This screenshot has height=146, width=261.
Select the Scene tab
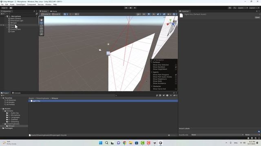[44, 11]
